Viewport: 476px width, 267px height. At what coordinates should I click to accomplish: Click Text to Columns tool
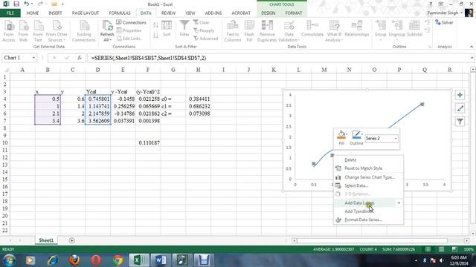[233, 31]
